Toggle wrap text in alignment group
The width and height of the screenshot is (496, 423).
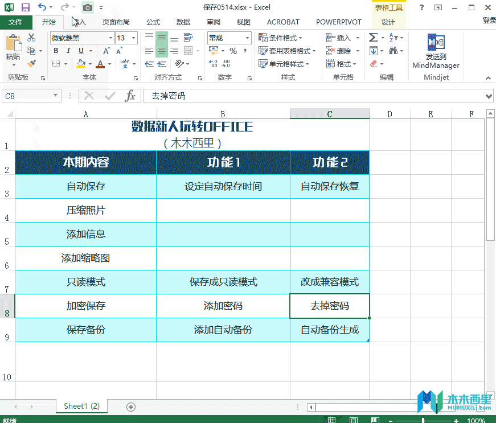(188, 38)
